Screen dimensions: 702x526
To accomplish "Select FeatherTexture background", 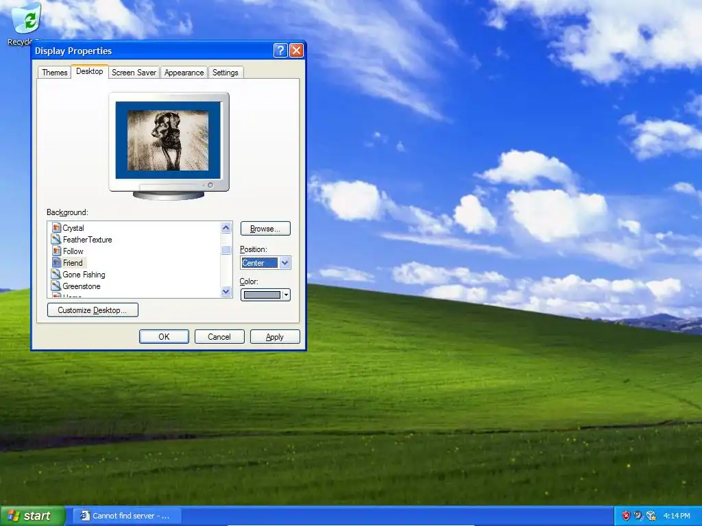I will [87, 239].
